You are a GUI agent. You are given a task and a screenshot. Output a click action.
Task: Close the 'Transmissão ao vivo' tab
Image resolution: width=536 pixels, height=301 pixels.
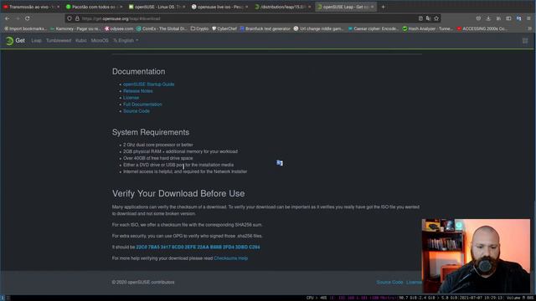tap(58, 7)
